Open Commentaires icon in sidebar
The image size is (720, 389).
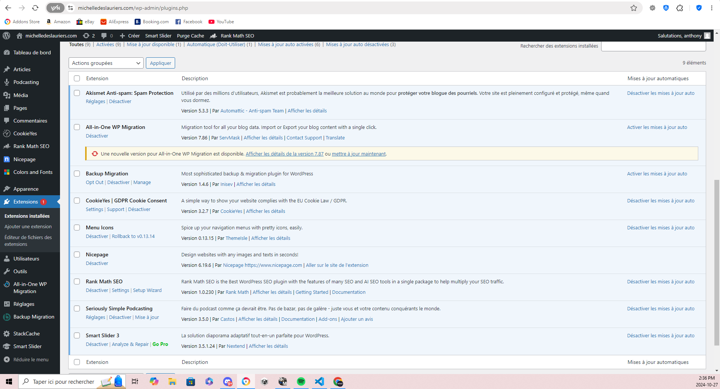(7, 121)
